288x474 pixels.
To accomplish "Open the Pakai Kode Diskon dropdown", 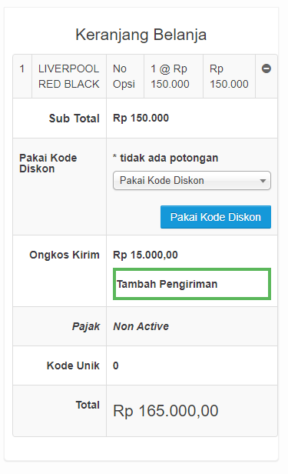I will [192, 181].
